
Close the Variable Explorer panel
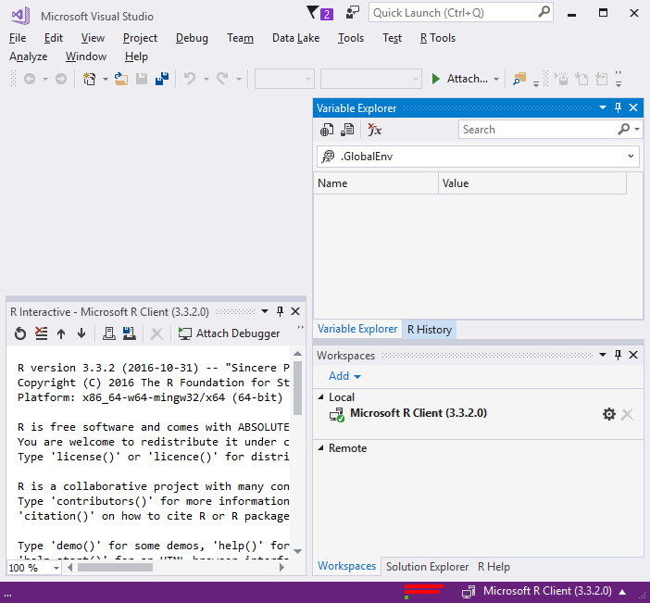[x=633, y=107]
